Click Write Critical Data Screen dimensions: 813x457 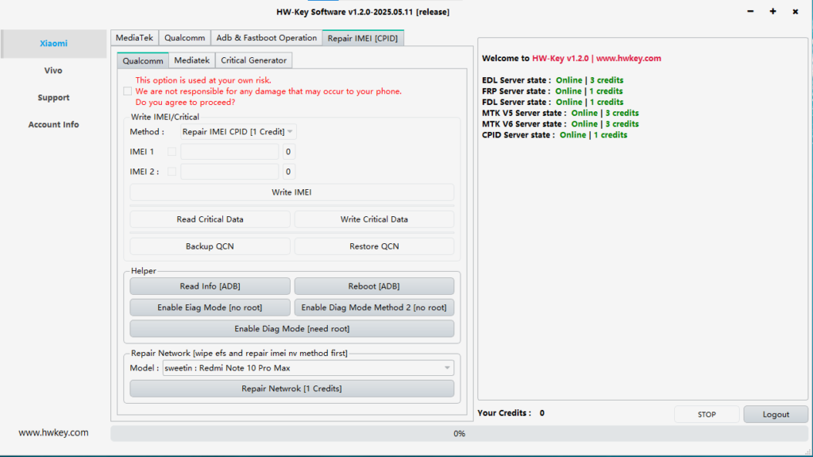coord(375,219)
